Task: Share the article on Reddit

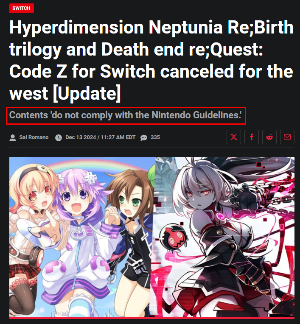Action: click(x=269, y=137)
